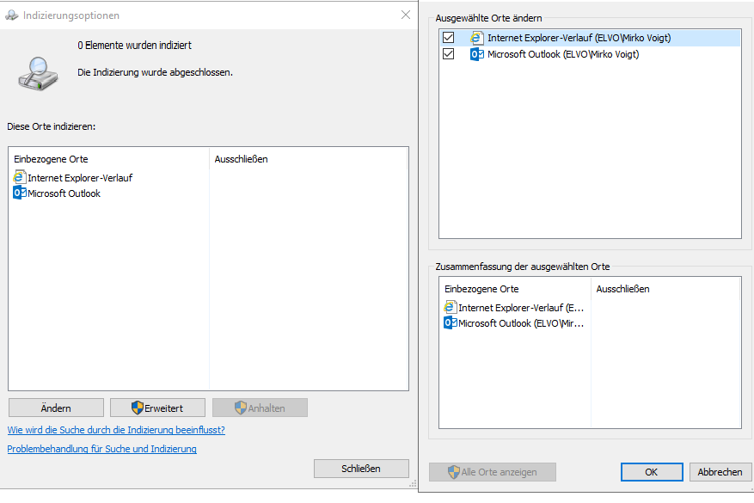Click the Internet Explorer icon in Ausgewählte Orte ändern
Image resolution: width=754 pixels, height=503 pixels.
[476, 38]
